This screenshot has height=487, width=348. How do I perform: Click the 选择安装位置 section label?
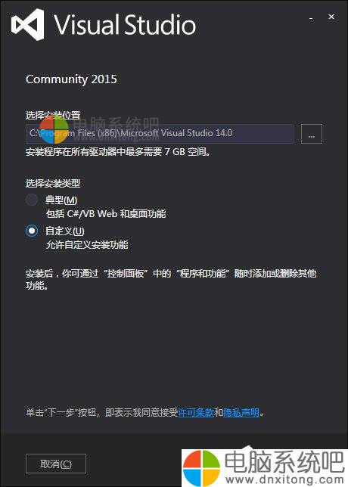[x=53, y=115]
